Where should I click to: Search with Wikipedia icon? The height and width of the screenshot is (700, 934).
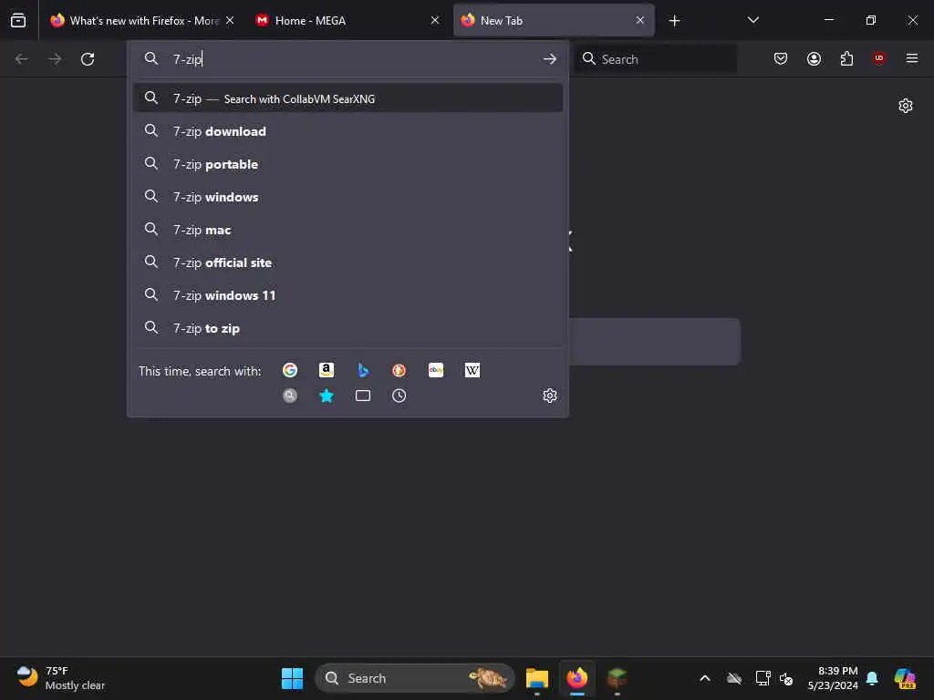[x=472, y=370]
